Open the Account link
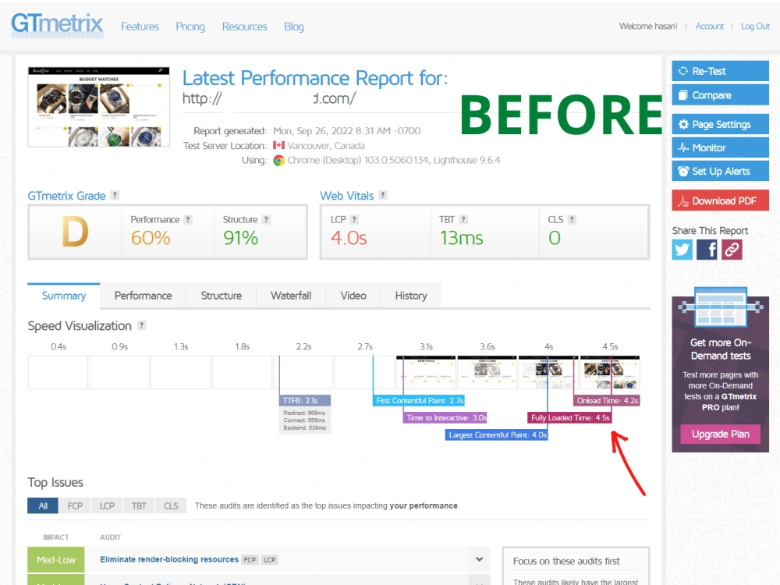 click(709, 26)
